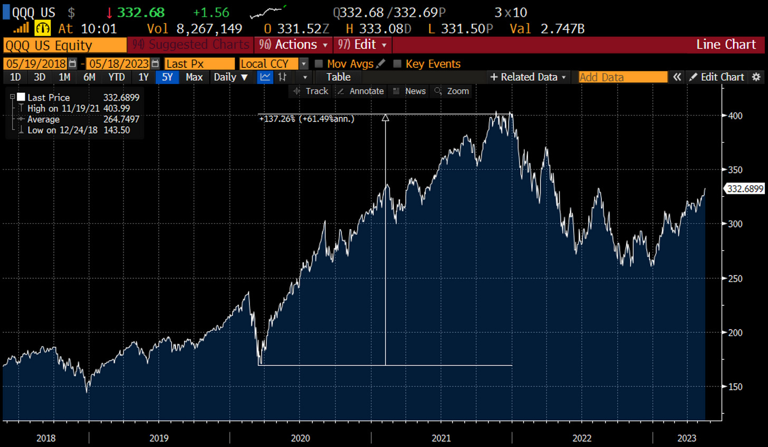Select the YTD time range
Image resolution: width=768 pixels, height=447 pixels.
117,77
